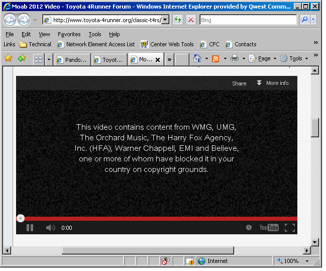The height and width of the screenshot is (271, 326).
Task: Expand the feeds dropdown arrow
Action: click(x=225, y=59)
